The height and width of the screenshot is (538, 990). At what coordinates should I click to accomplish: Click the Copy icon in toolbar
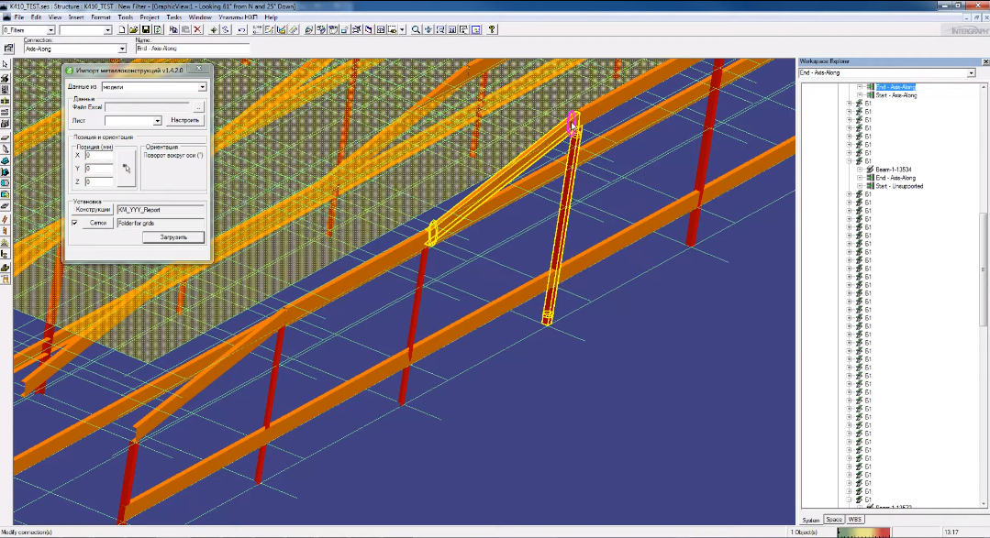tap(173, 29)
